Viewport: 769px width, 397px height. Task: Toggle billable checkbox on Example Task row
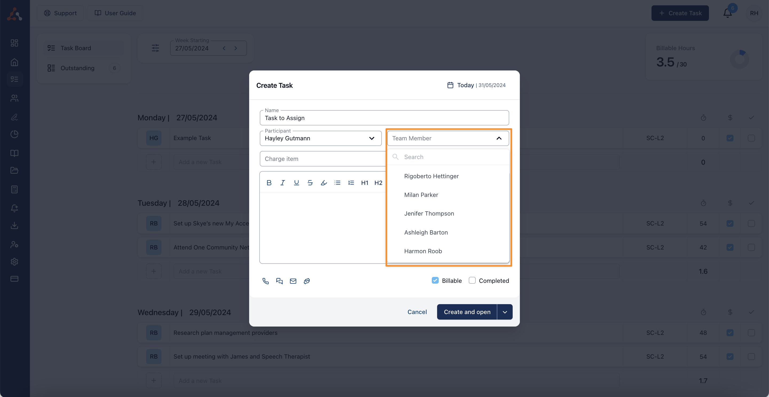coord(730,138)
